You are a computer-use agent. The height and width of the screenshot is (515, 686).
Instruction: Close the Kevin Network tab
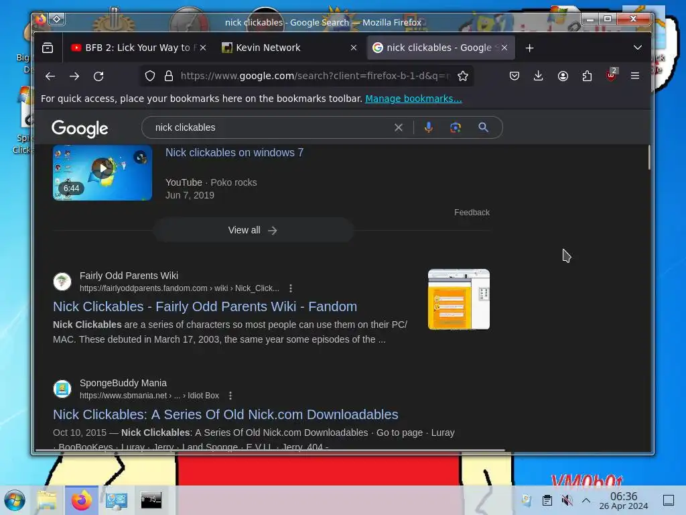click(354, 48)
